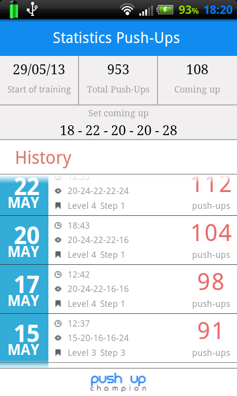This screenshot has height=396, width=237.
Task: Open the 15 May date tile
Action: pos(24,338)
